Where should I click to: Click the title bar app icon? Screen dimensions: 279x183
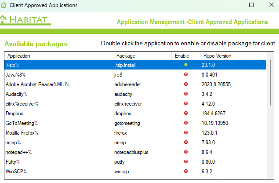(4, 5)
